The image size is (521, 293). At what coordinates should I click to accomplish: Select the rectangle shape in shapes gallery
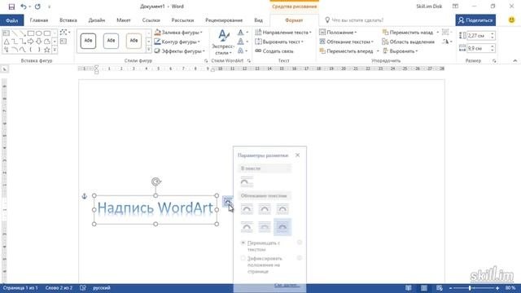tap(31, 33)
